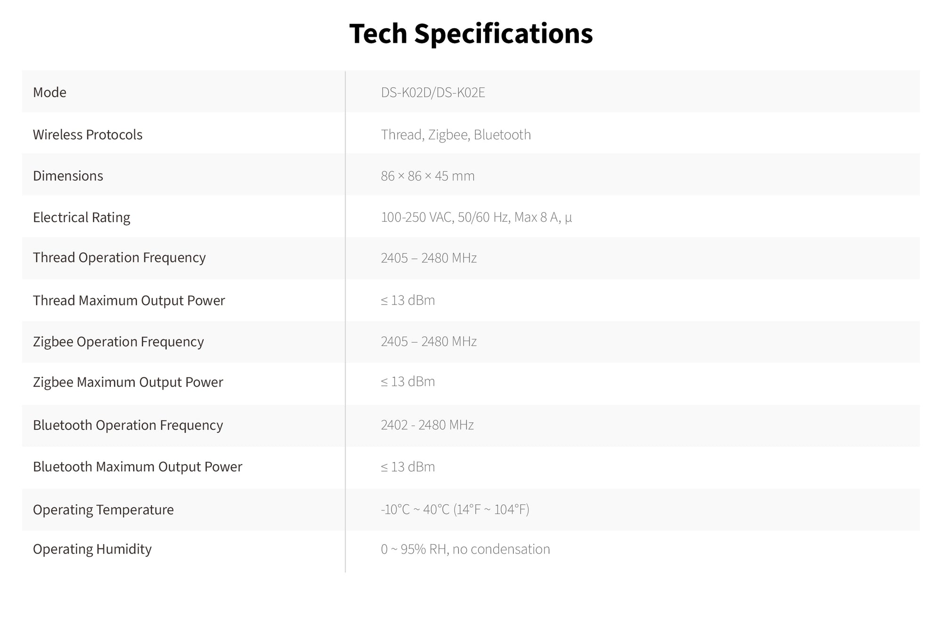Image resolution: width=942 pixels, height=642 pixels.
Task: Click the 2402 - 2480 MHz value
Action: pyautogui.click(x=427, y=425)
